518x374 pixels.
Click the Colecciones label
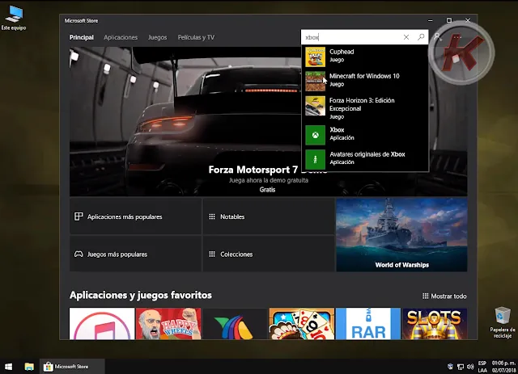[236, 254]
